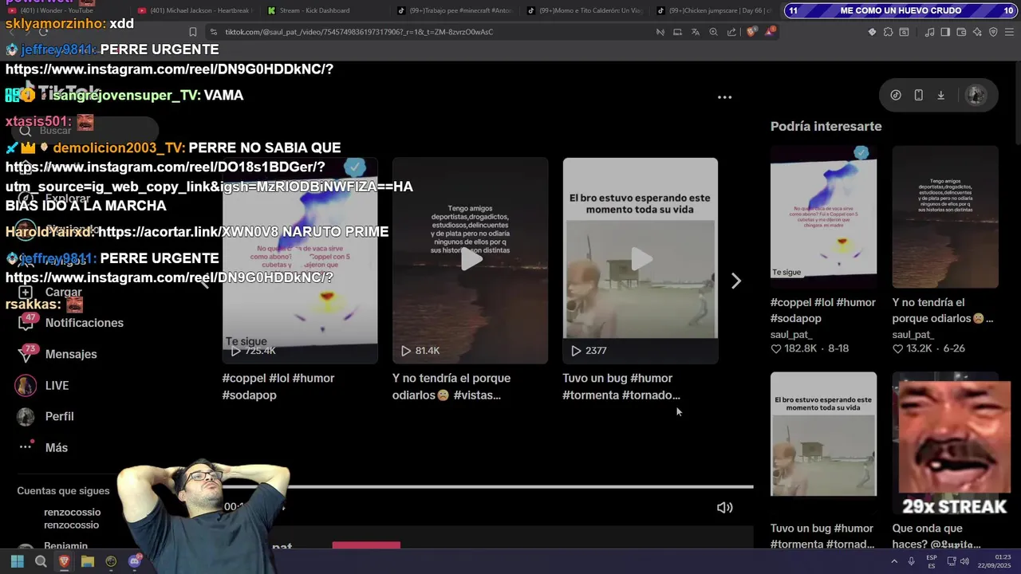The width and height of the screenshot is (1021, 574).
Task: Click the translate page icon in address bar
Action: (x=695, y=32)
